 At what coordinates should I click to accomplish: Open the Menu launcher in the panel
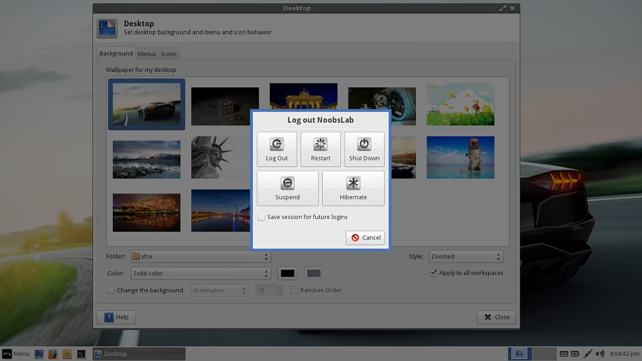coord(16,354)
